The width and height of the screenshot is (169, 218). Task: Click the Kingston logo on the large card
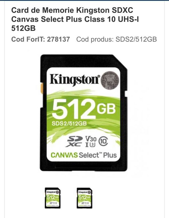coord(75,80)
